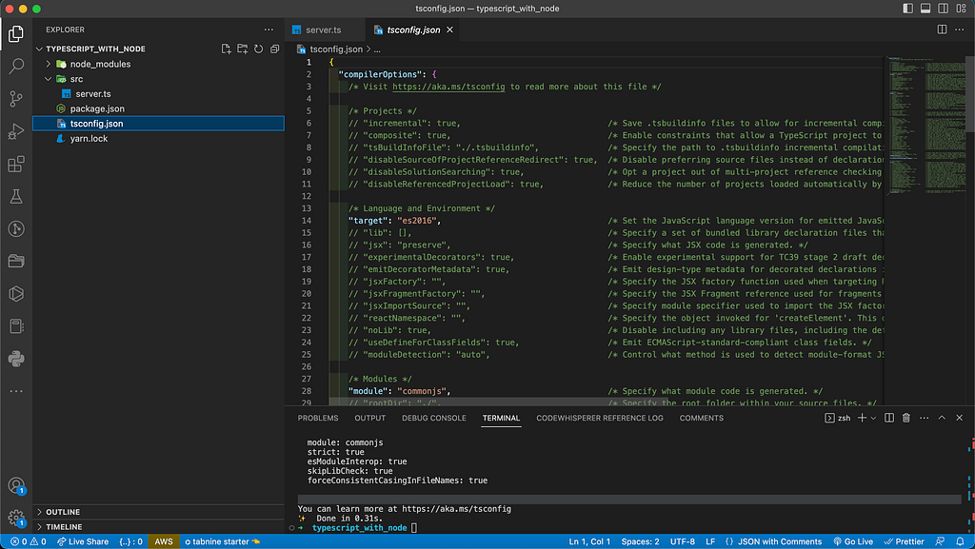
Task: Open the Testing beaker view
Action: 16,196
